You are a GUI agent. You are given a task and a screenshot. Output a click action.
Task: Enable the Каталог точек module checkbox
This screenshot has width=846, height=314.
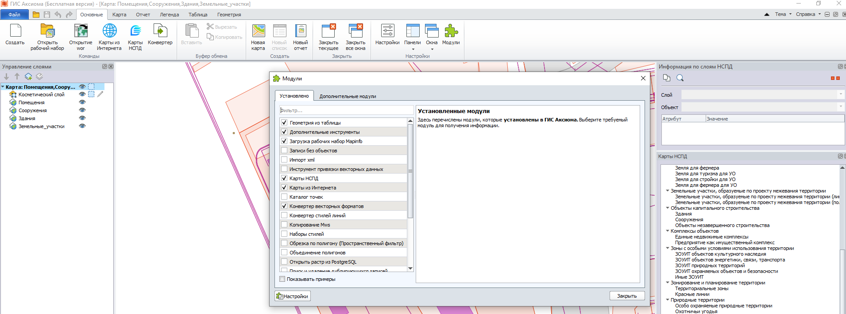284,197
